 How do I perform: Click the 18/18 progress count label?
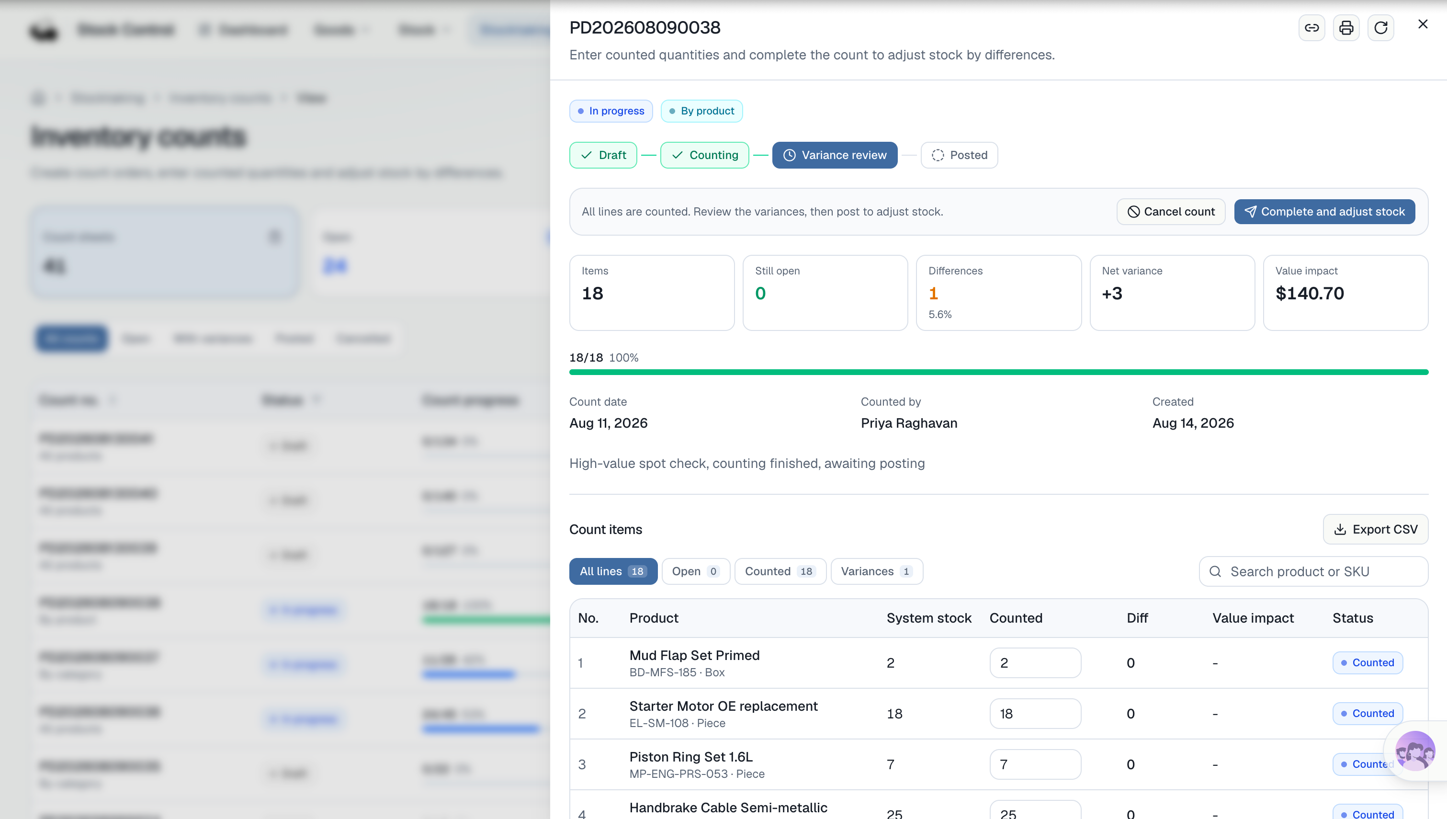pyautogui.click(x=586, y=358)
